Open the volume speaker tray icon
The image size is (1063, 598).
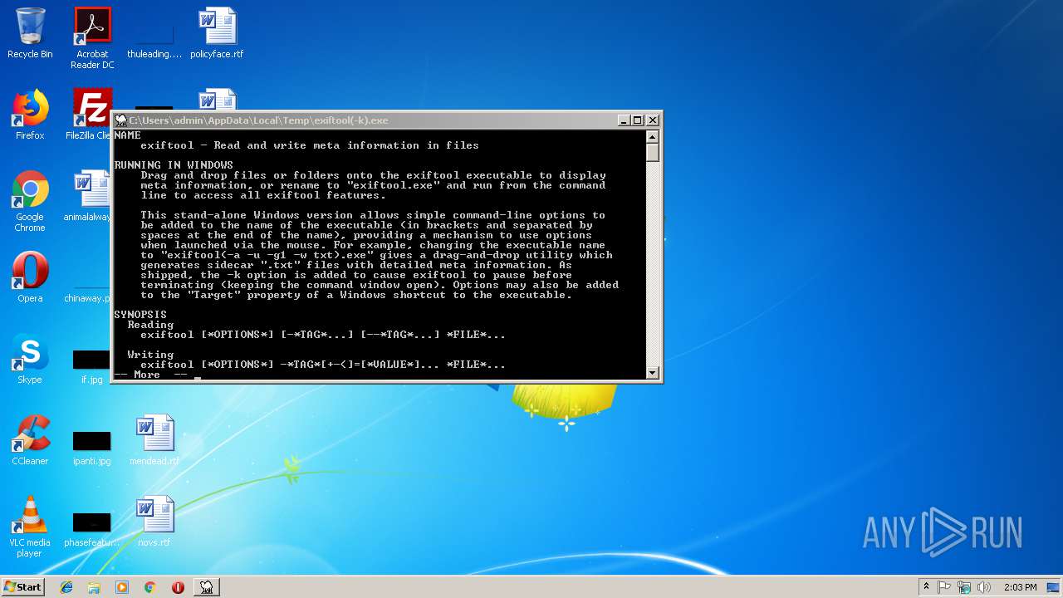[x=984, y=587]
